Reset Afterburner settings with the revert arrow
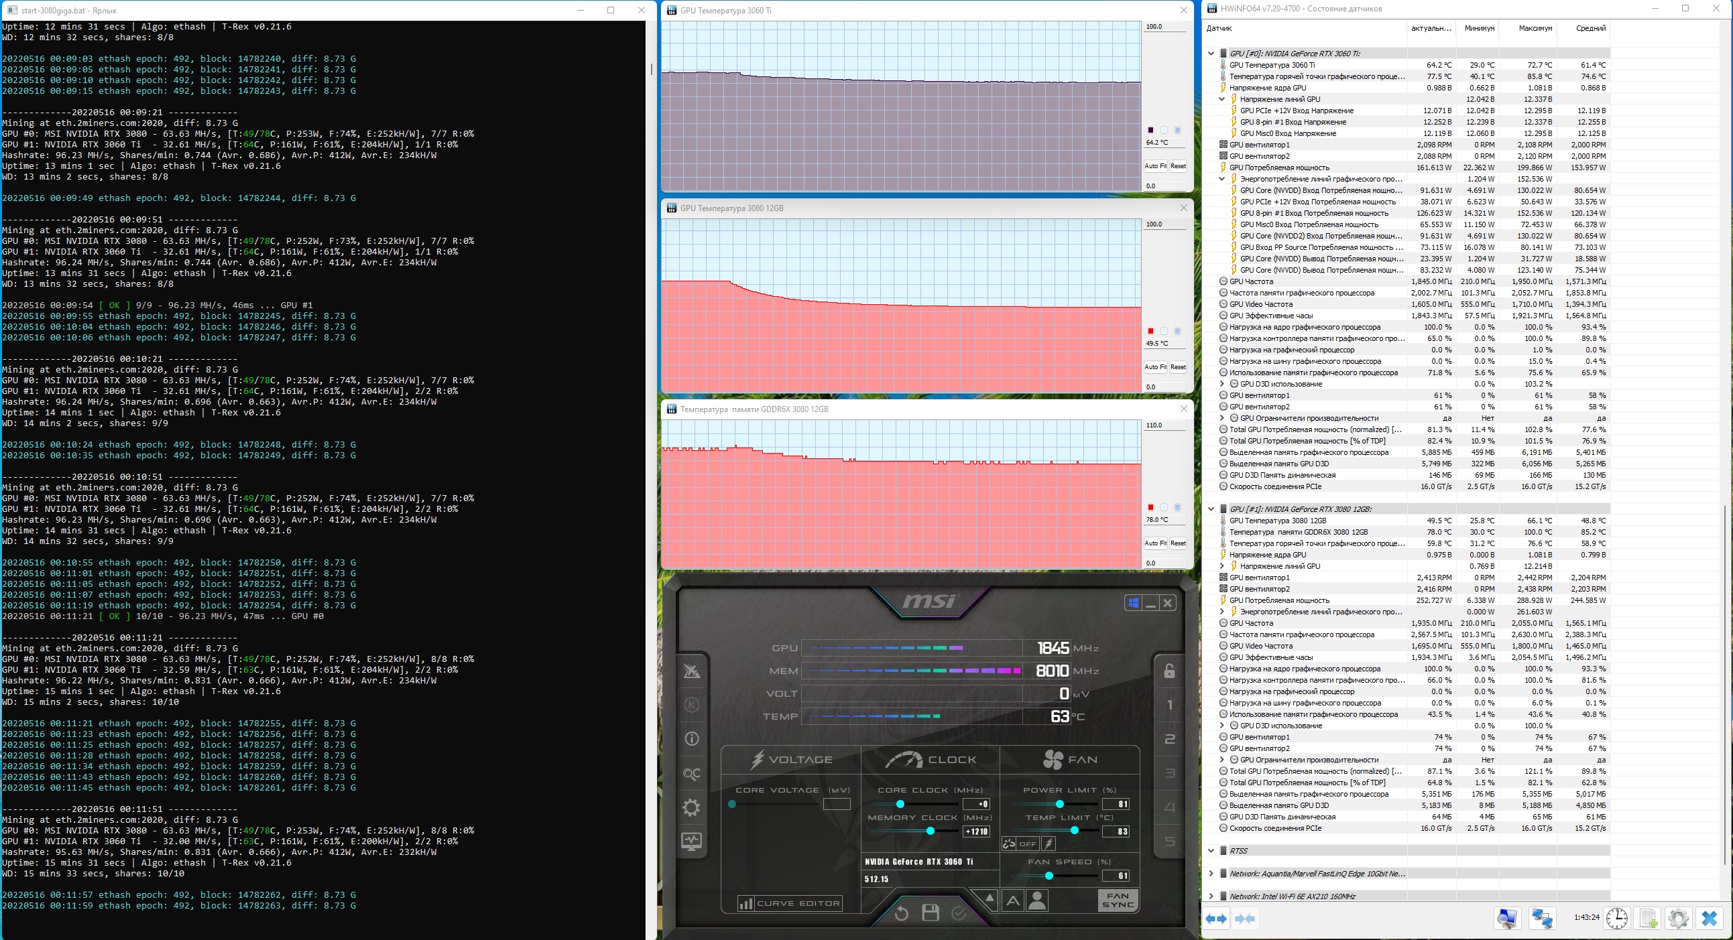Screen dimensions: 1733x940 point(902,913)
